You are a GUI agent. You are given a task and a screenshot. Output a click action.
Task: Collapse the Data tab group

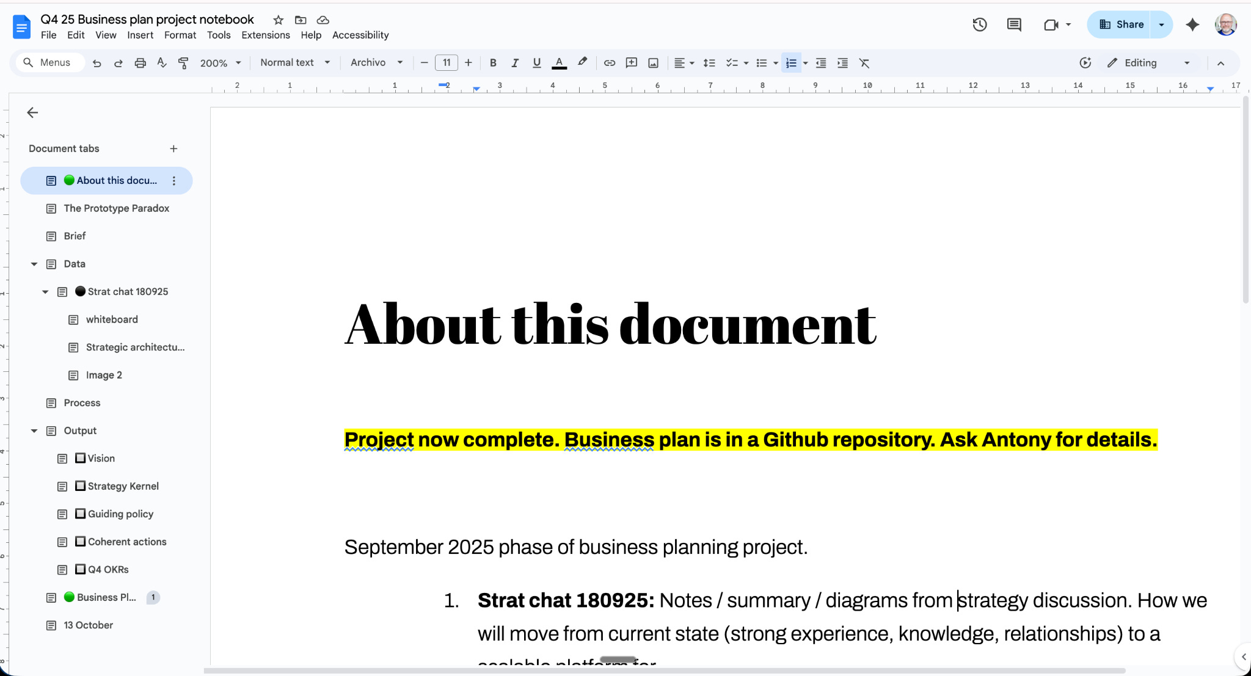point(34,264)
